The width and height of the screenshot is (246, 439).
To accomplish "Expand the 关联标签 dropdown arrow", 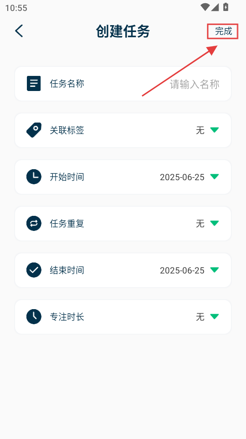I will [215, 130].
